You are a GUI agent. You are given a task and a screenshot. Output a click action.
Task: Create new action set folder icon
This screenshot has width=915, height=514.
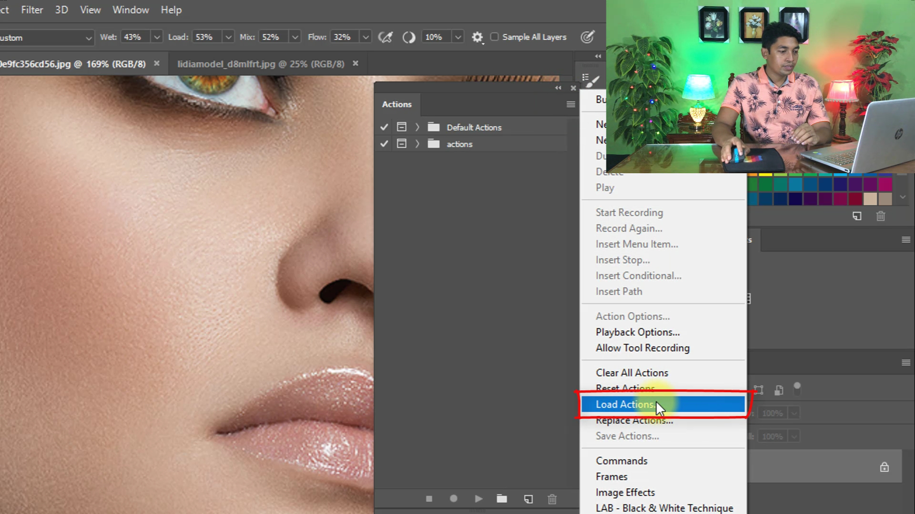click(502, 498)
